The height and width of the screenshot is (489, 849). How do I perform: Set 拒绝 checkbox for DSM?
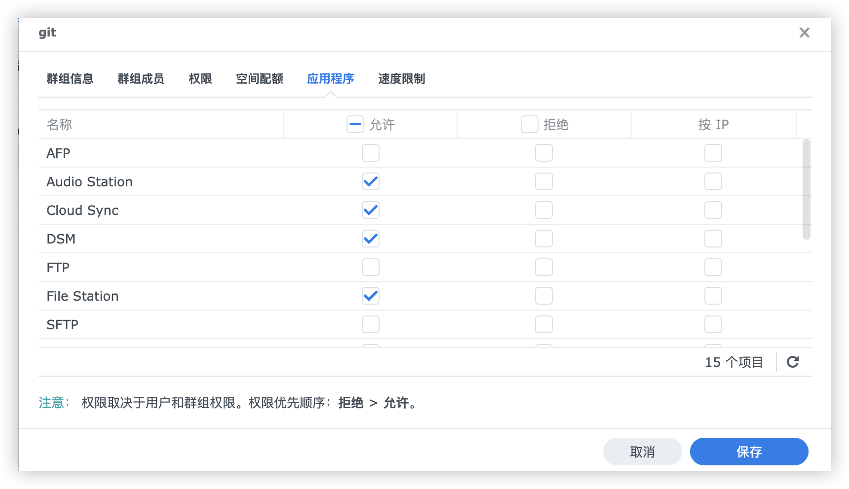click(543, 239)
